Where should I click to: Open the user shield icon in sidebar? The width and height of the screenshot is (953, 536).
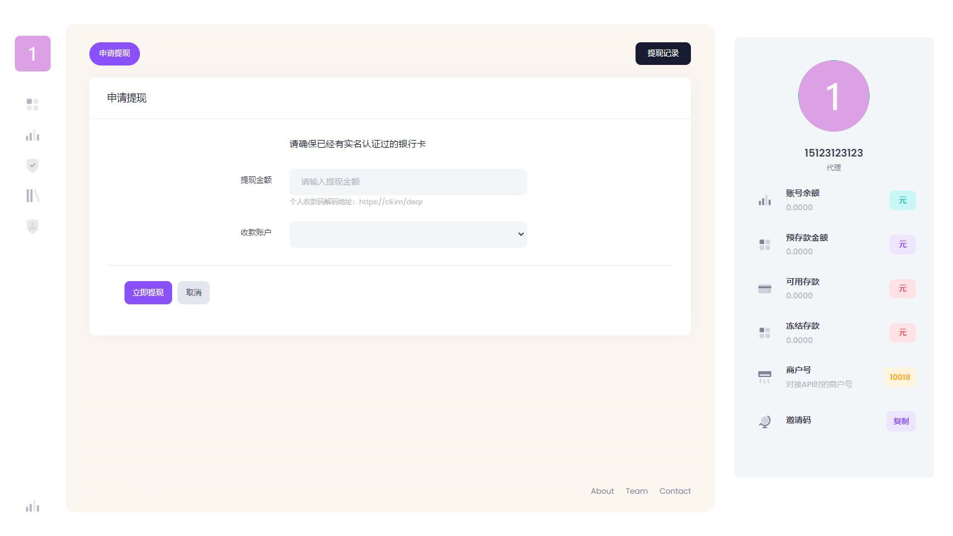coord(33,226)
